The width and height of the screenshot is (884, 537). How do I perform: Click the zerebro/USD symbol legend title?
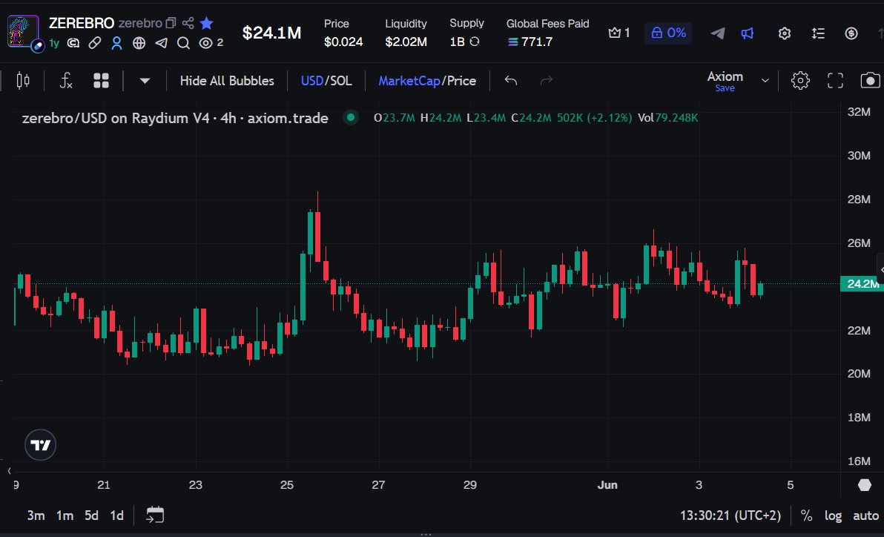coord(175,118)
